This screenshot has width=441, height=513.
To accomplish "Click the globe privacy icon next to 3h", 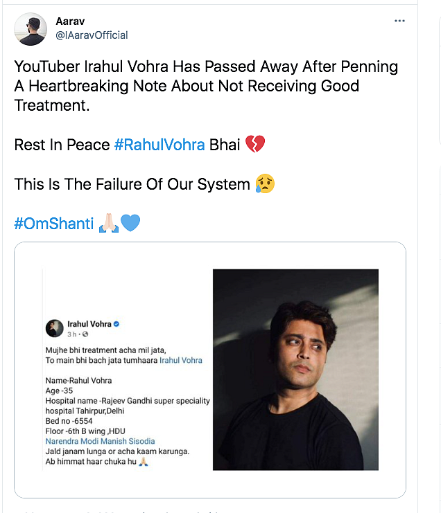I will [85, 334].
